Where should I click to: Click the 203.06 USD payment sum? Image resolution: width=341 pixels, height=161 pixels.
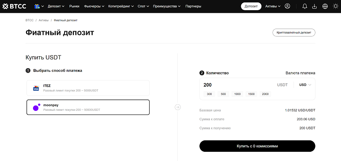coord(306,119)
